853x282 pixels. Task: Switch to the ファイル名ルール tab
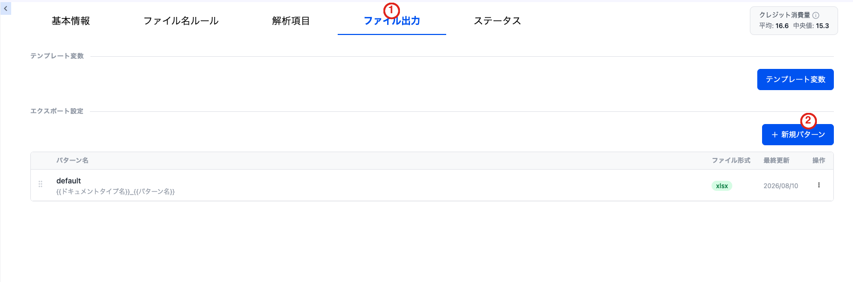click(x=181, y=21)
